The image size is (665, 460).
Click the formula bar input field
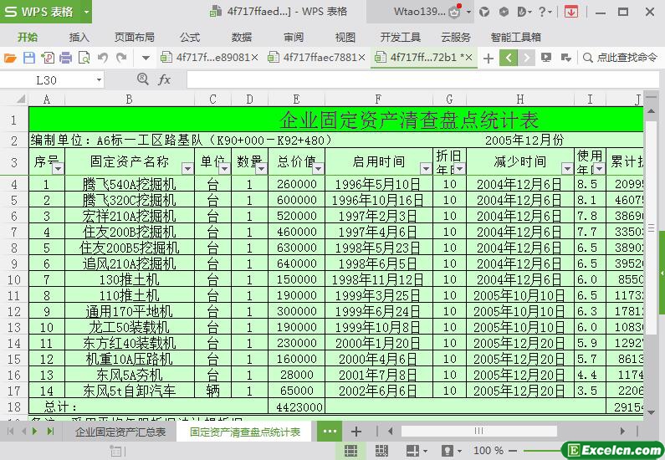pyautogui.click(x=422, y=79)
